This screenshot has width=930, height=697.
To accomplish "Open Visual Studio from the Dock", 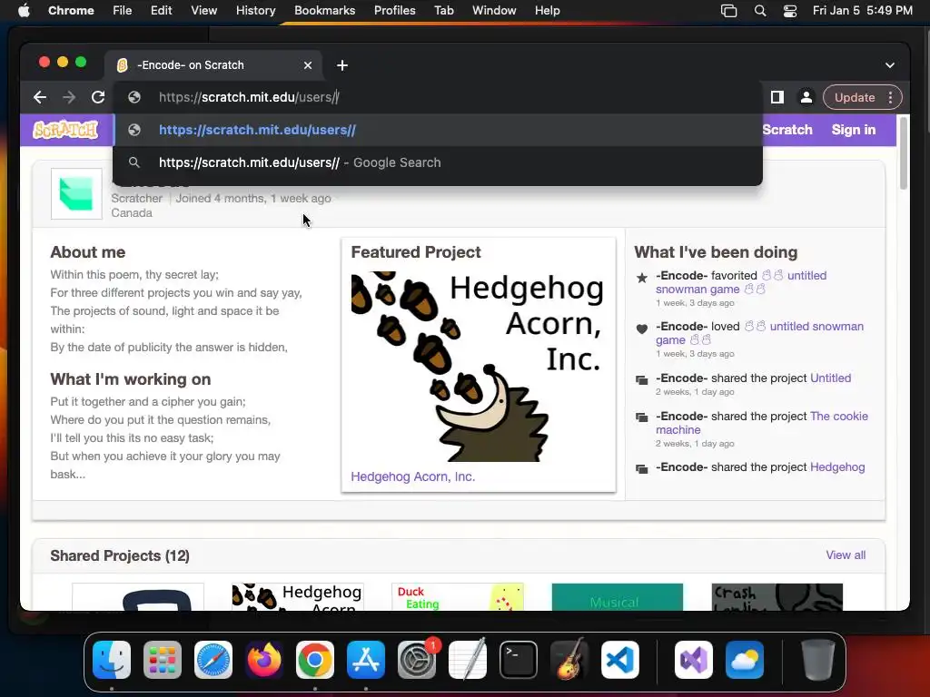I will tap(693, 660).
